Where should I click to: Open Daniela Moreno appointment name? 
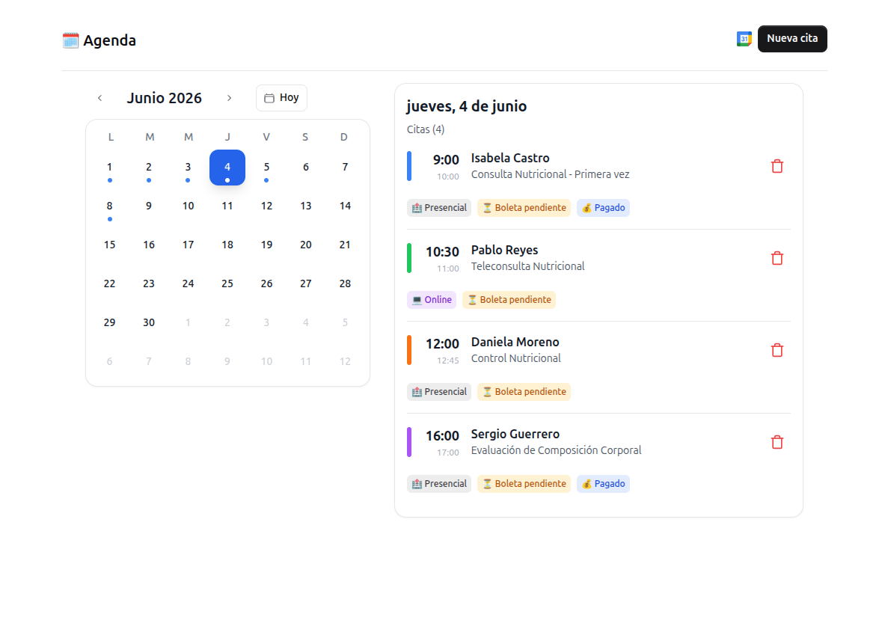click(515, 342)
